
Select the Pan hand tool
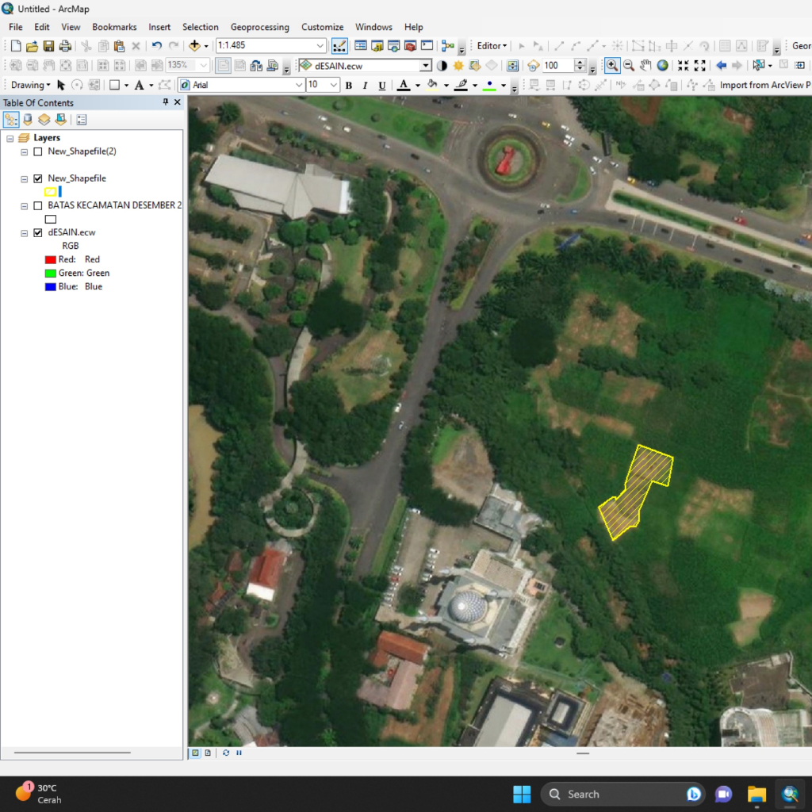coord(645,66)
